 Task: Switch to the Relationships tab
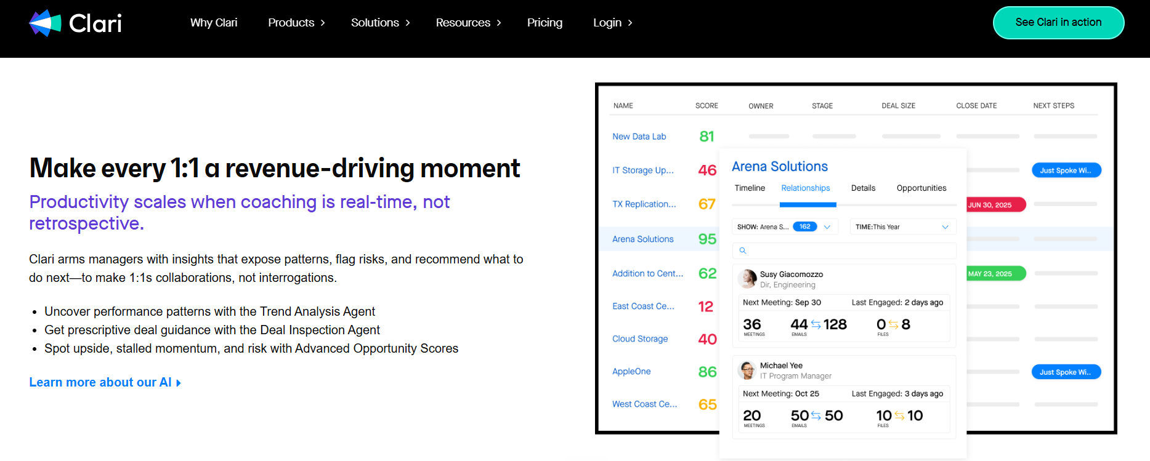(x=806, y=188)
